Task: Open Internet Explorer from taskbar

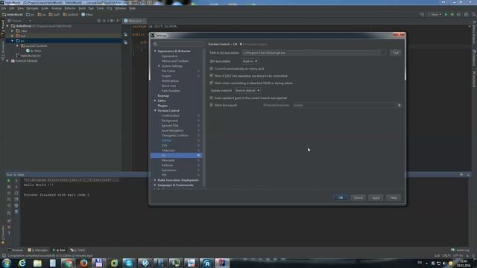Action: click(22, 263)
